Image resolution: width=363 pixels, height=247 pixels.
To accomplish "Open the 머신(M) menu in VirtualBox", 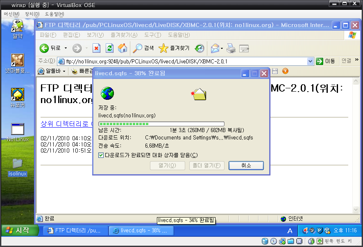I will [x=11, y=14].
